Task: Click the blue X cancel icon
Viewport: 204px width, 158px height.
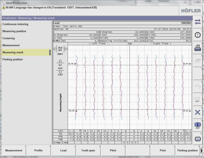Action: pos(198,112)
